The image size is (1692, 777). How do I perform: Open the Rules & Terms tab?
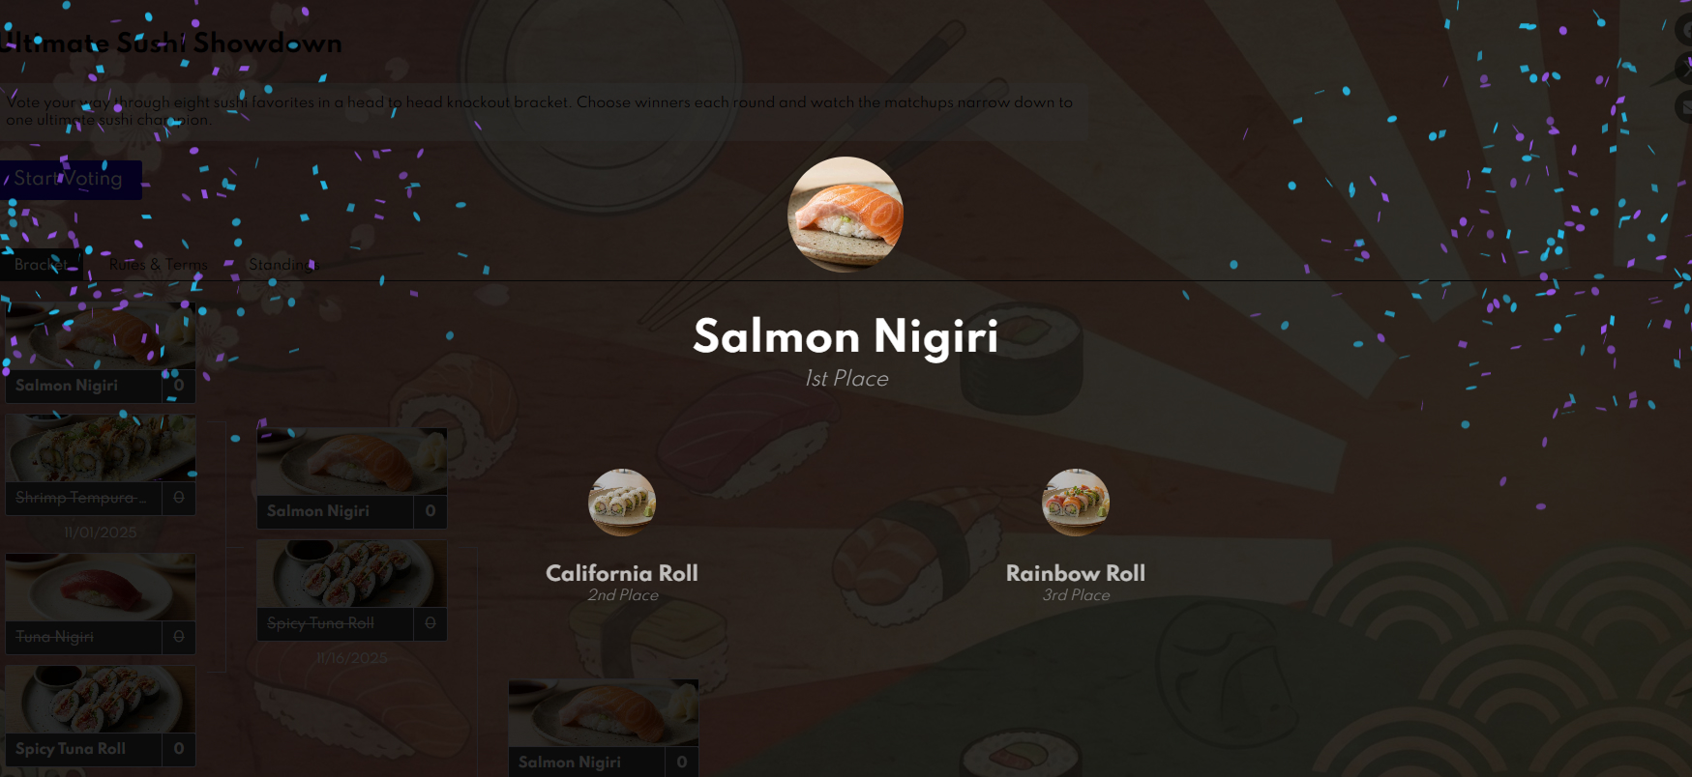(x=158, y=265)
